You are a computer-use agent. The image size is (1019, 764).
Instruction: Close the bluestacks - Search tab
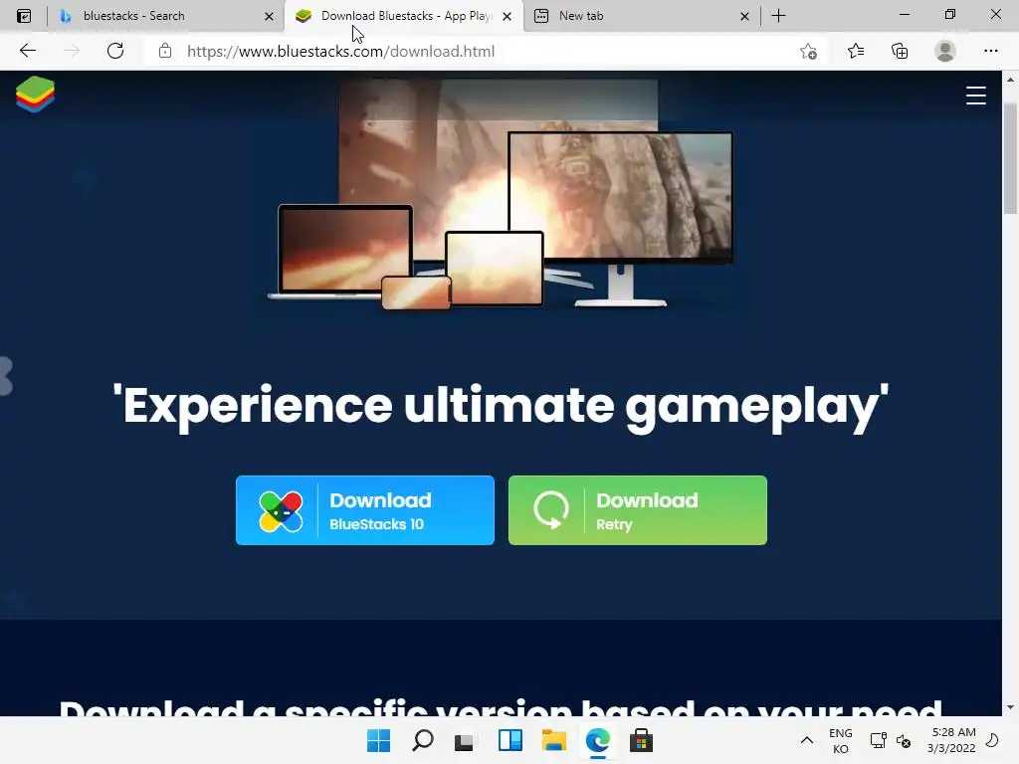point(269,16)
